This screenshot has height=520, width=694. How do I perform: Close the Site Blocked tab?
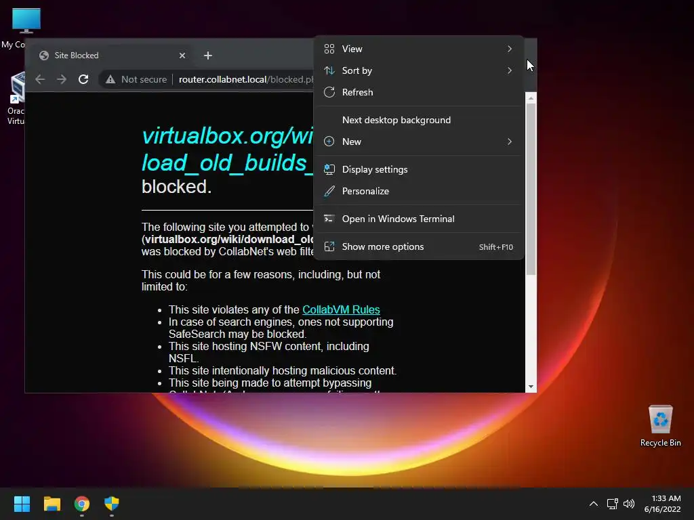pyautogui.click(x=182, y=56)
